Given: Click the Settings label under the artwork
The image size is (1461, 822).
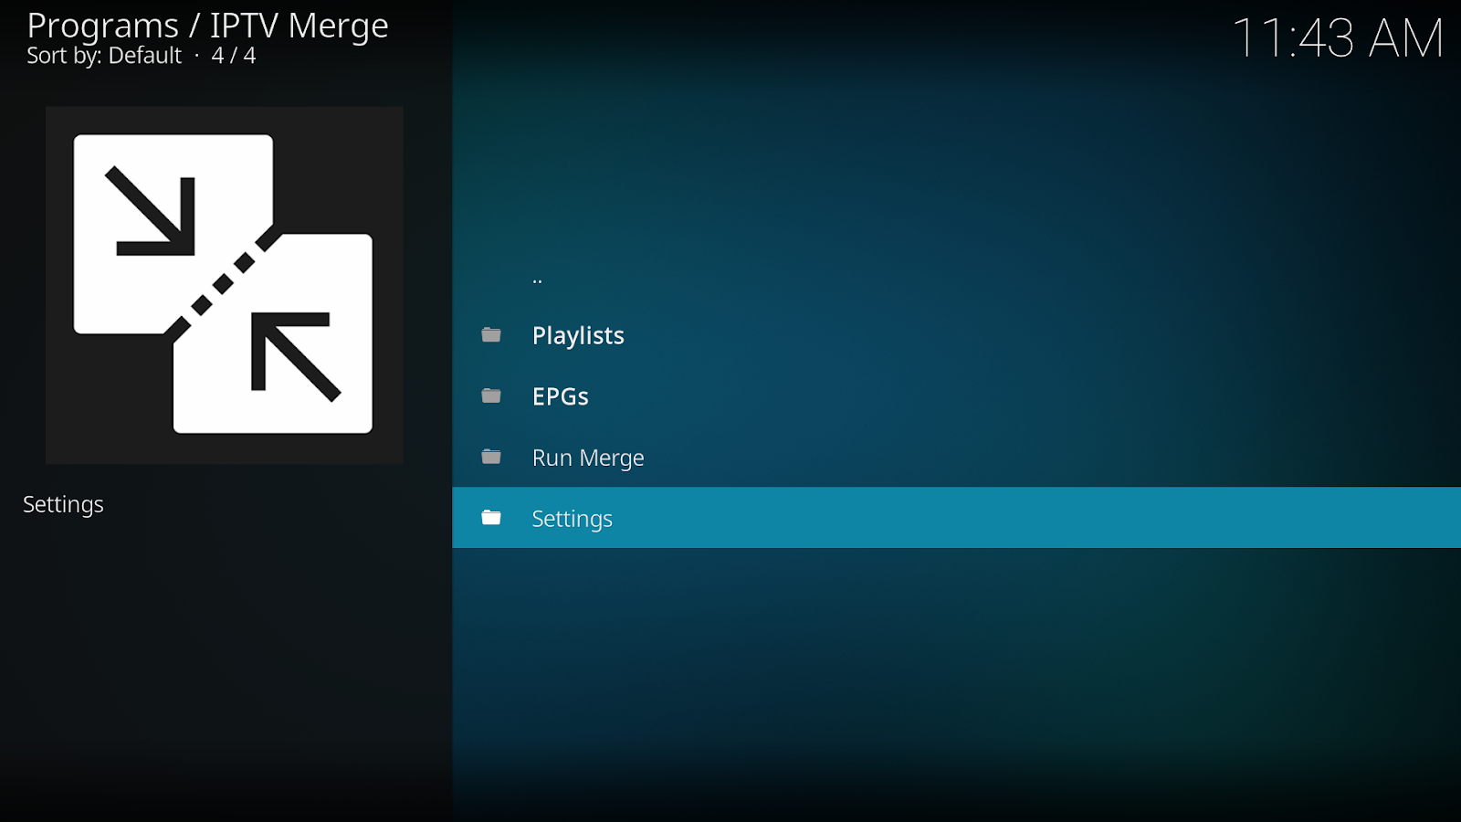Looking at the screenshot, I should point(63,504).
